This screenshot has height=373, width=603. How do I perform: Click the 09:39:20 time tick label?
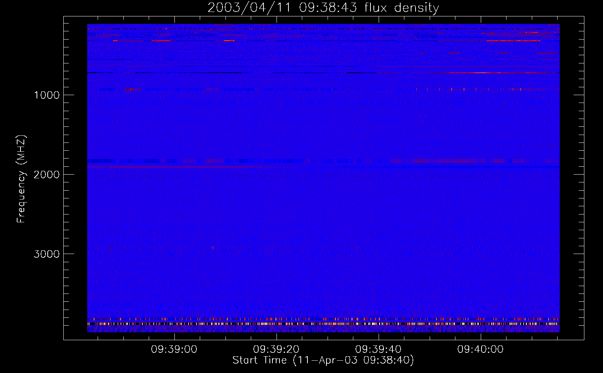pyautogui.click(x=276, y=350)
